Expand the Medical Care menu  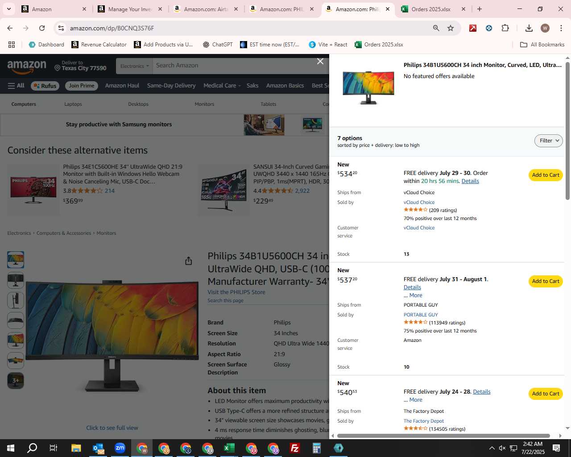click(x=222, y=86)
